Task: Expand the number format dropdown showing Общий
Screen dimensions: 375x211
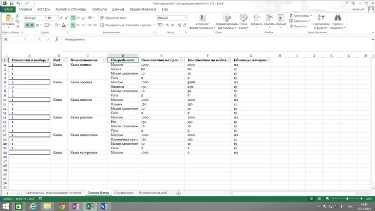Action: 185,18
